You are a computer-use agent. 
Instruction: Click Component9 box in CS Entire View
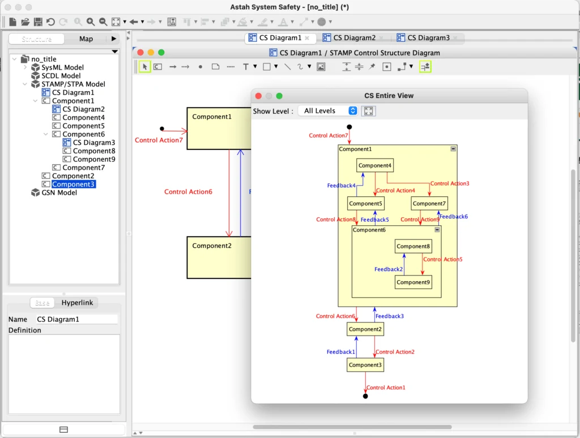coord(413,282)
